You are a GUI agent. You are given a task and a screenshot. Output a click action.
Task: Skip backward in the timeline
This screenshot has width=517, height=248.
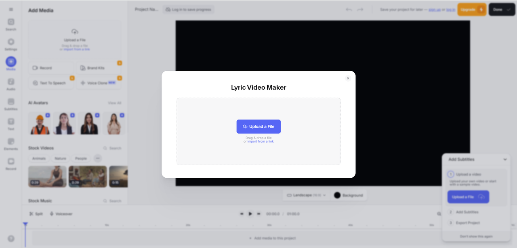coord(242,214)
